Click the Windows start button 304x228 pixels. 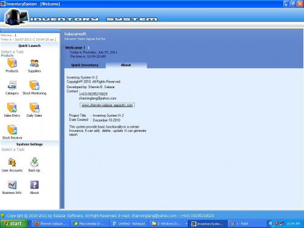14,224
